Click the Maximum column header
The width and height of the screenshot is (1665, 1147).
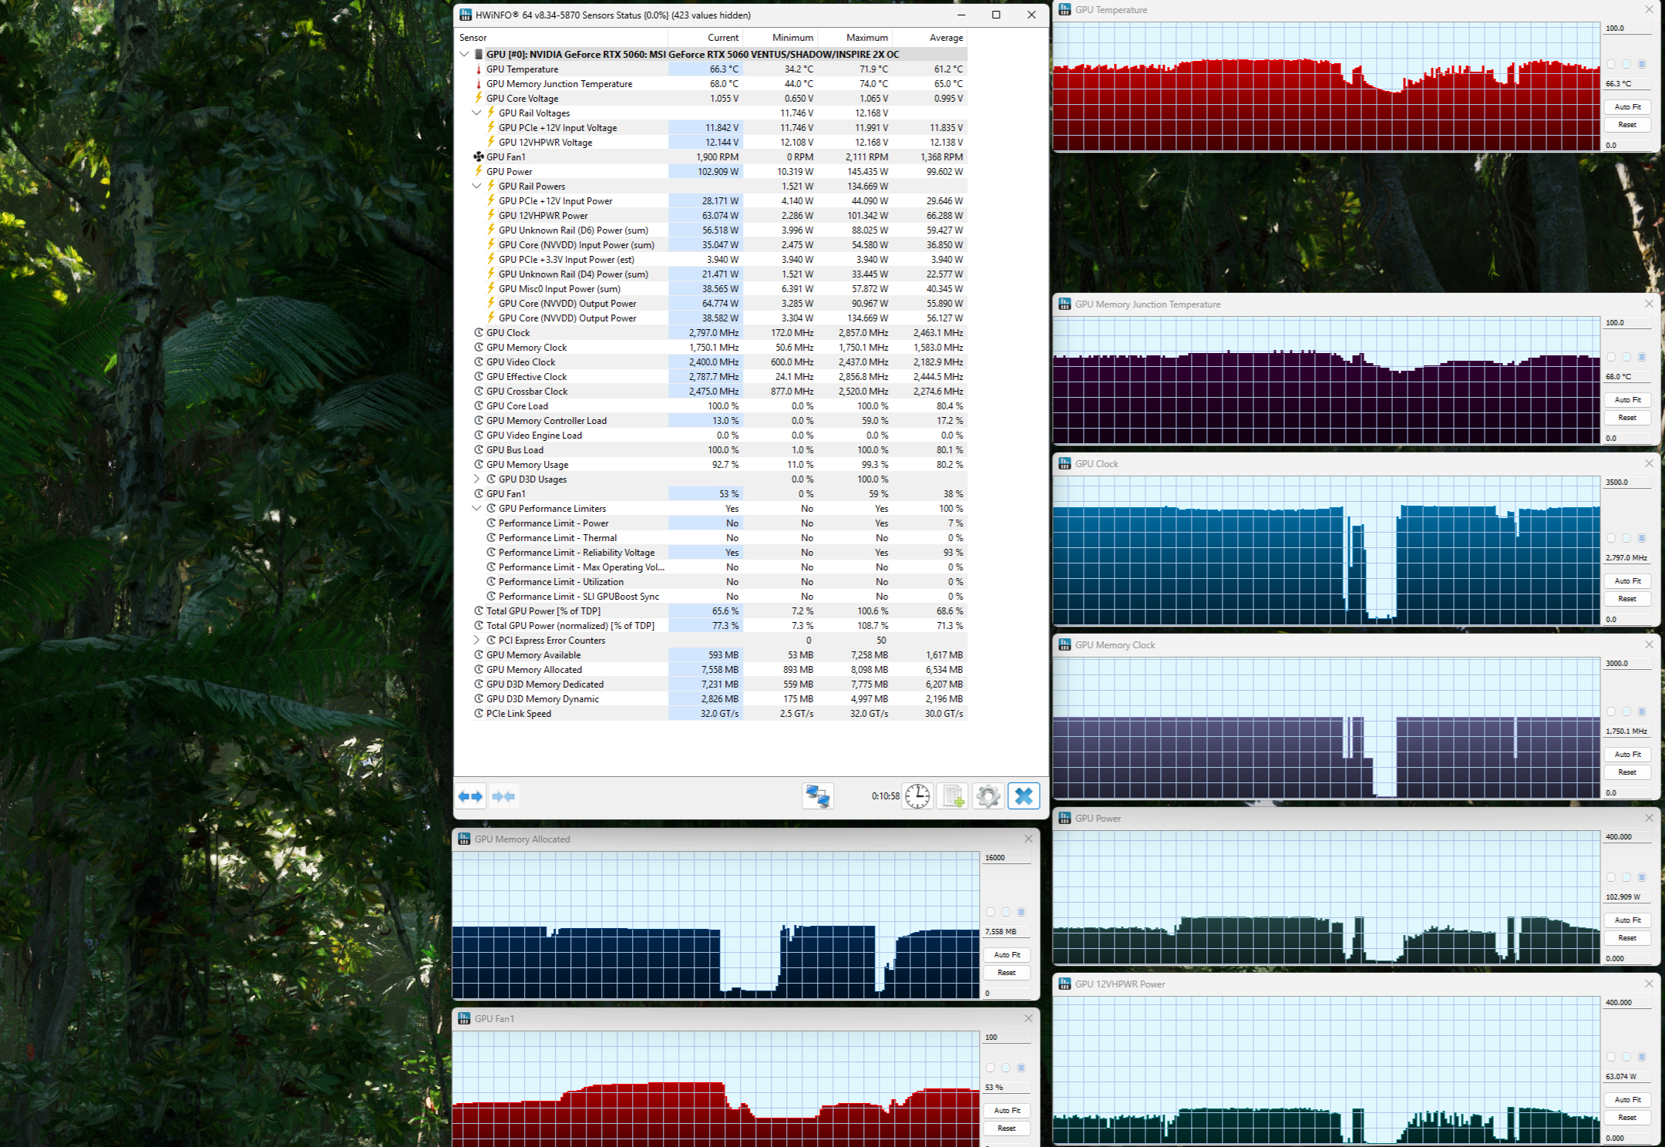pos(866,38)
